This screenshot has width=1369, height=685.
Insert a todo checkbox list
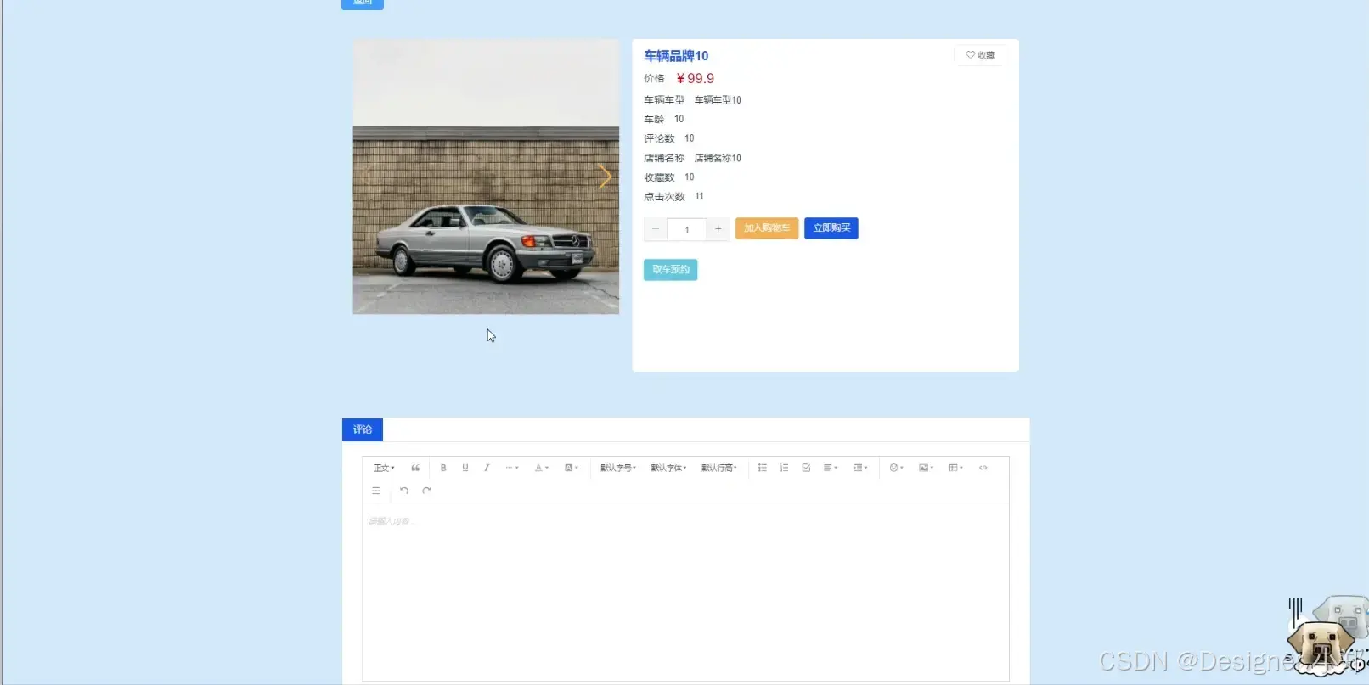pos(806,468)
